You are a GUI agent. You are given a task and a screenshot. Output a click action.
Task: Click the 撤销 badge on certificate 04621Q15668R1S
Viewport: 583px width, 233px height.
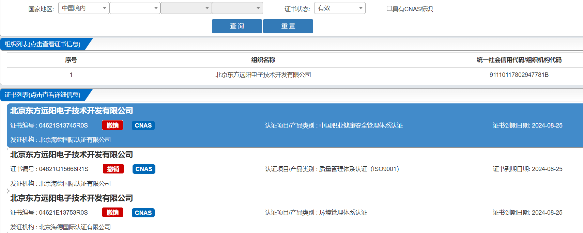coord(113,169)
